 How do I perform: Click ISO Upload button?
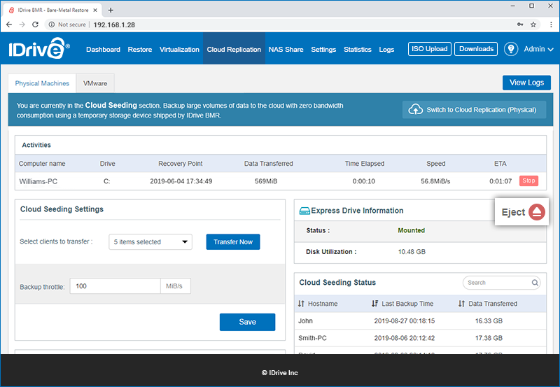tap(430, 49)
